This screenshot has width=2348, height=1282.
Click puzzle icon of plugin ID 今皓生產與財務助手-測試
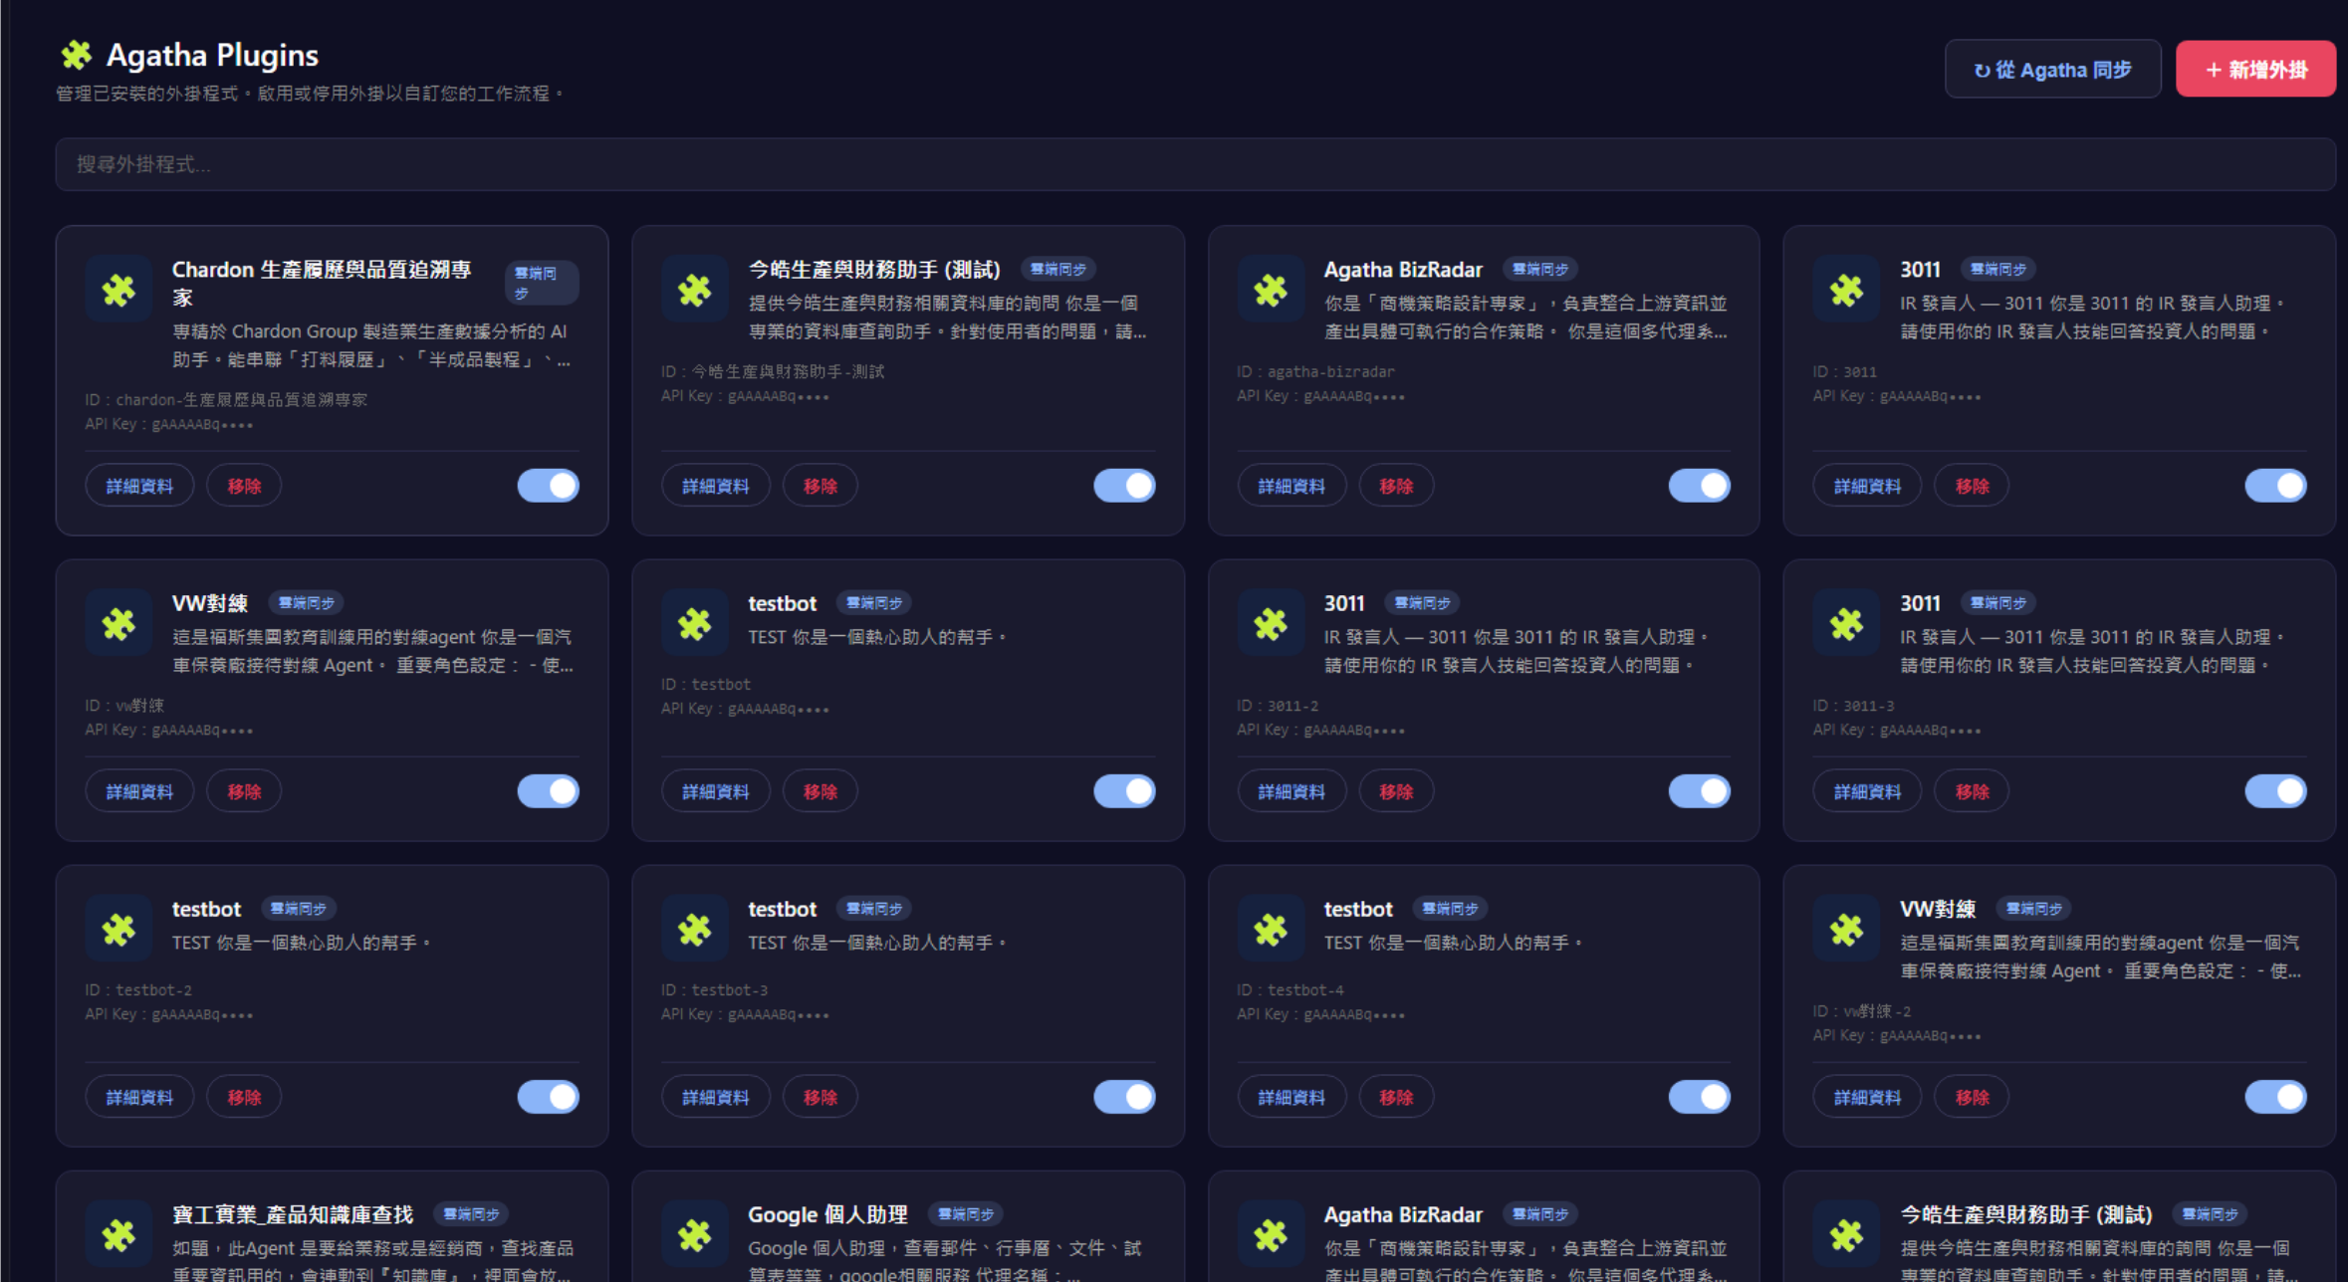[x=695, y=290]
